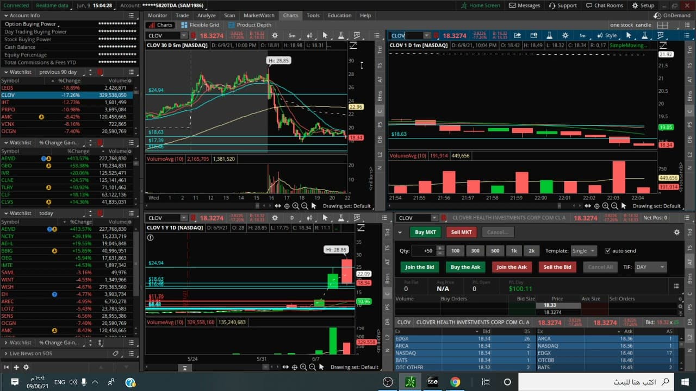Screen dimensions: 696x391
Task: Open the Trade tab
Action: point(182,15)
